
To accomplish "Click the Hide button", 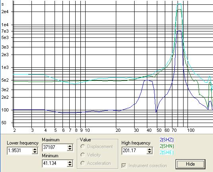I will (190, 164).
